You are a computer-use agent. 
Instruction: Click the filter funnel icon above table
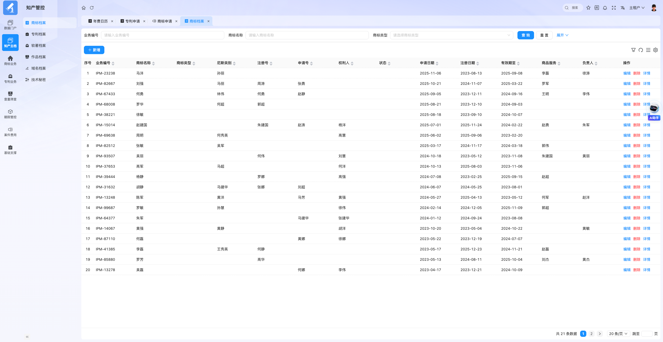(x=633, y=50)
